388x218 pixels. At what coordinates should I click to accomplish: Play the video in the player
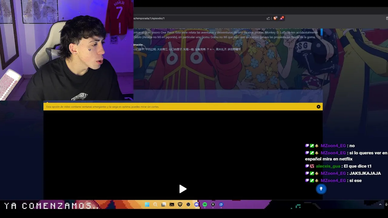[x=183, y=189]
